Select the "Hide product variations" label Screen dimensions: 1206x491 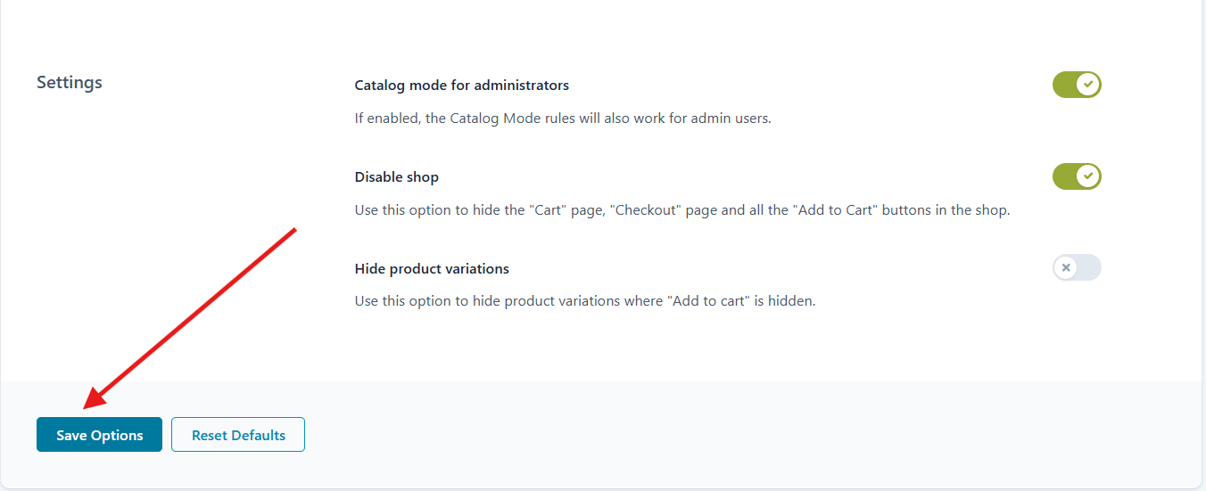click(432, 268)
